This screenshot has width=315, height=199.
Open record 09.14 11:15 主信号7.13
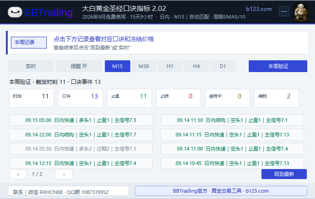pos(232,135)
